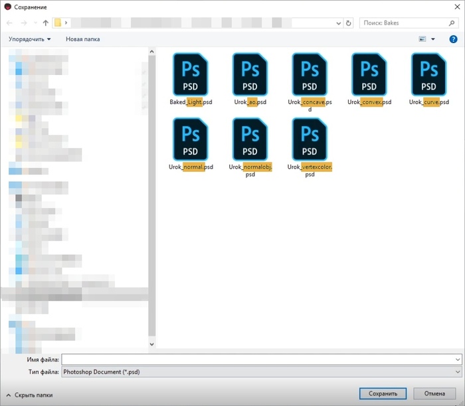
Task: Change the view layout icon
Action: tap(422, 39)
